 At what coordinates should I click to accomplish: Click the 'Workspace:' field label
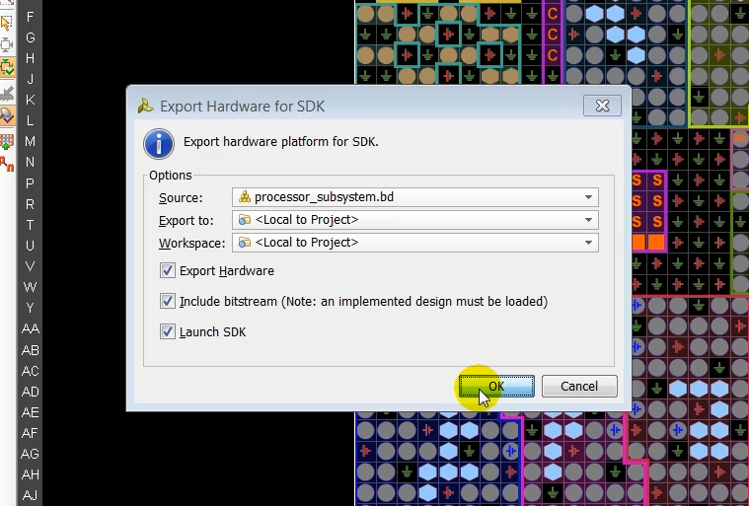[192, 243]
